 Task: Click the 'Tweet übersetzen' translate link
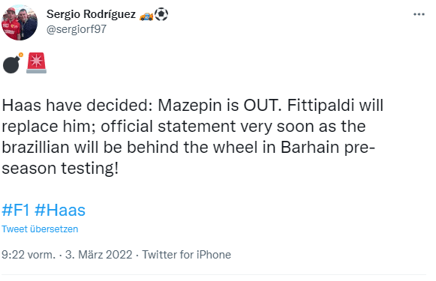(40, 229)
